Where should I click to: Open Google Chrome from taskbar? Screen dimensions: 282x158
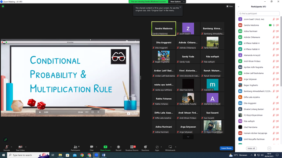click(x=82, y=155)
